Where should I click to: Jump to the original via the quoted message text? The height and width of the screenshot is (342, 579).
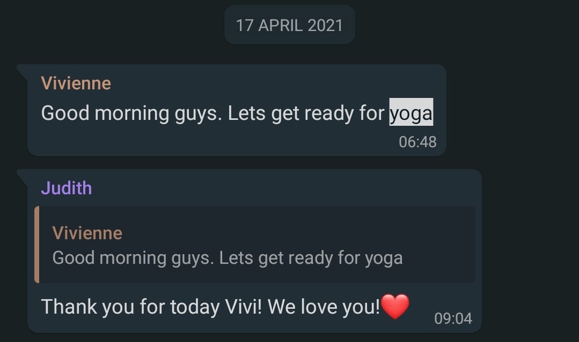[228, 257]
